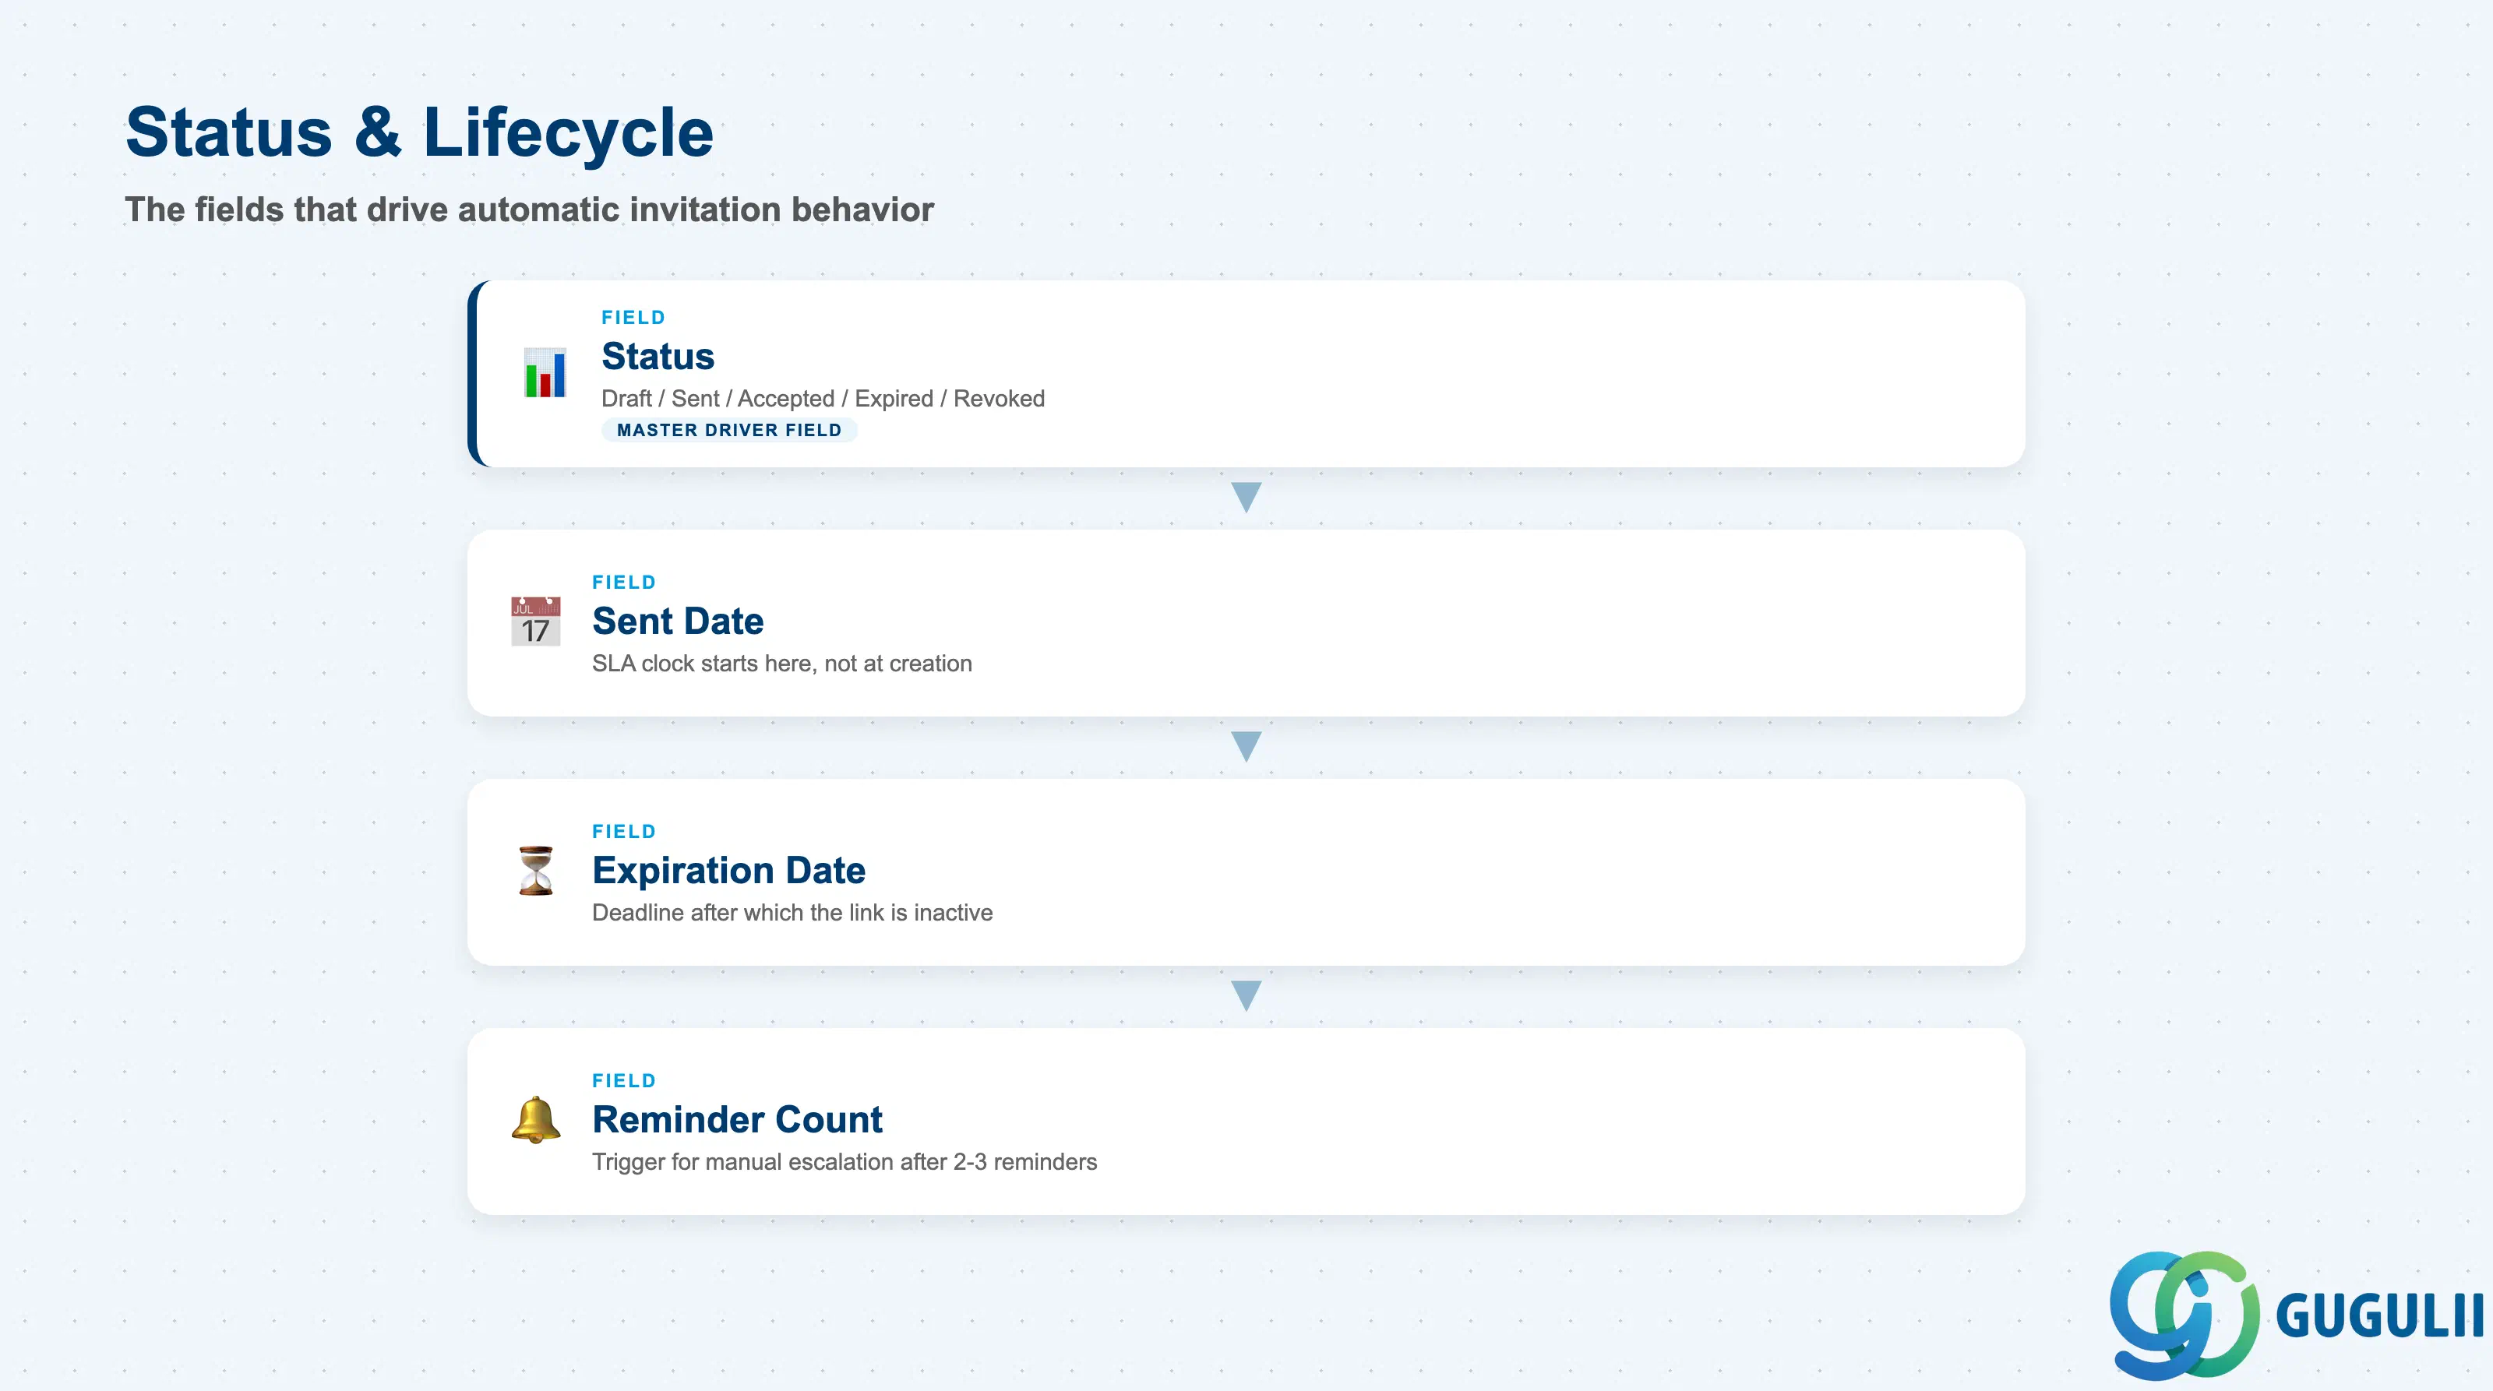Click the FIELD label above Expiration Date
Image resolution: width=2493 pixels, height=1391 pixels.
click(x=624, y=832)
